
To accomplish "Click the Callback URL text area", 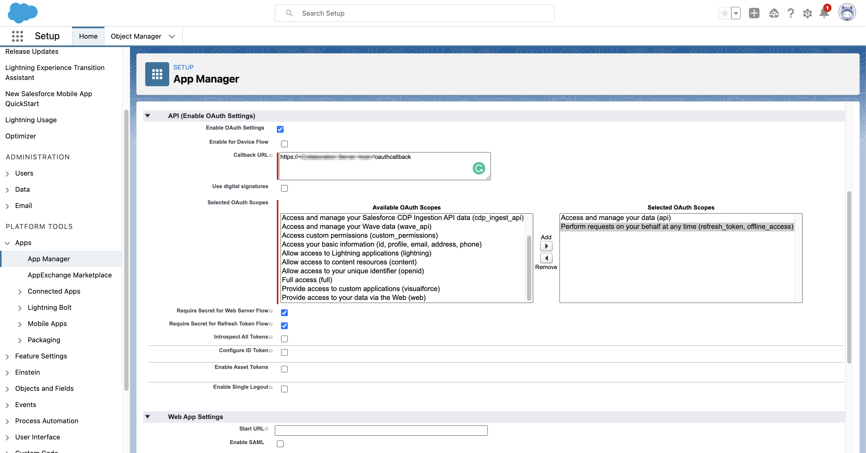I will [x=385, y=166].
